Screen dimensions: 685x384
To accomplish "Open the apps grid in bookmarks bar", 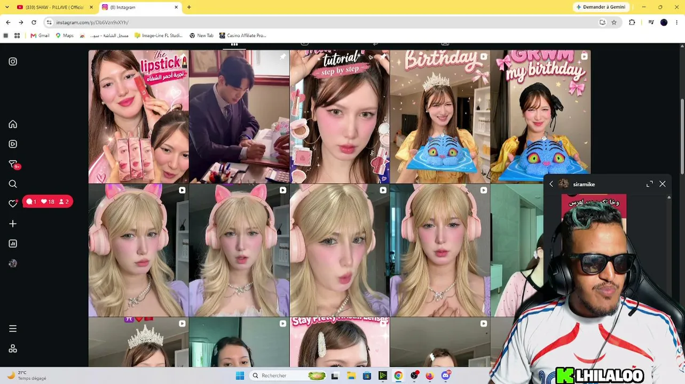I will point(17,36).
